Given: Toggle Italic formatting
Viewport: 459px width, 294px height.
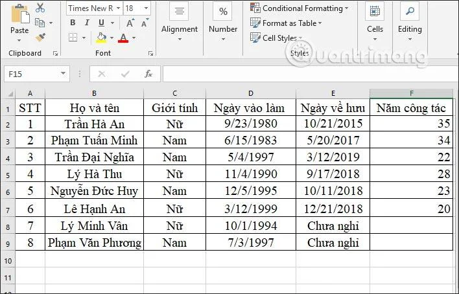Looking at the screenshot, I should click(87, 23).
